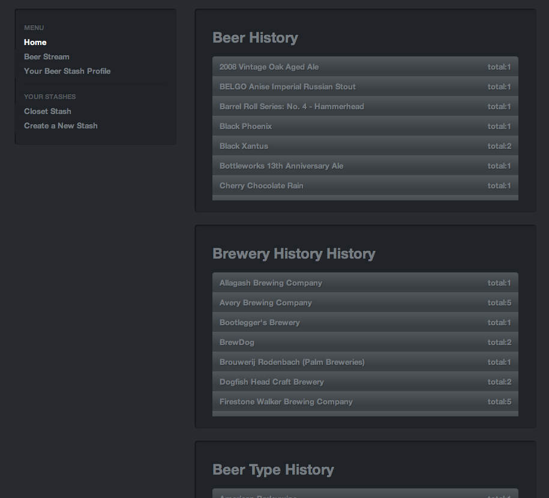Image resolution: width=549 pixels, height=498 pixels.
Task: Click the Brewery History History heading
Action: [x=294, y=254]
